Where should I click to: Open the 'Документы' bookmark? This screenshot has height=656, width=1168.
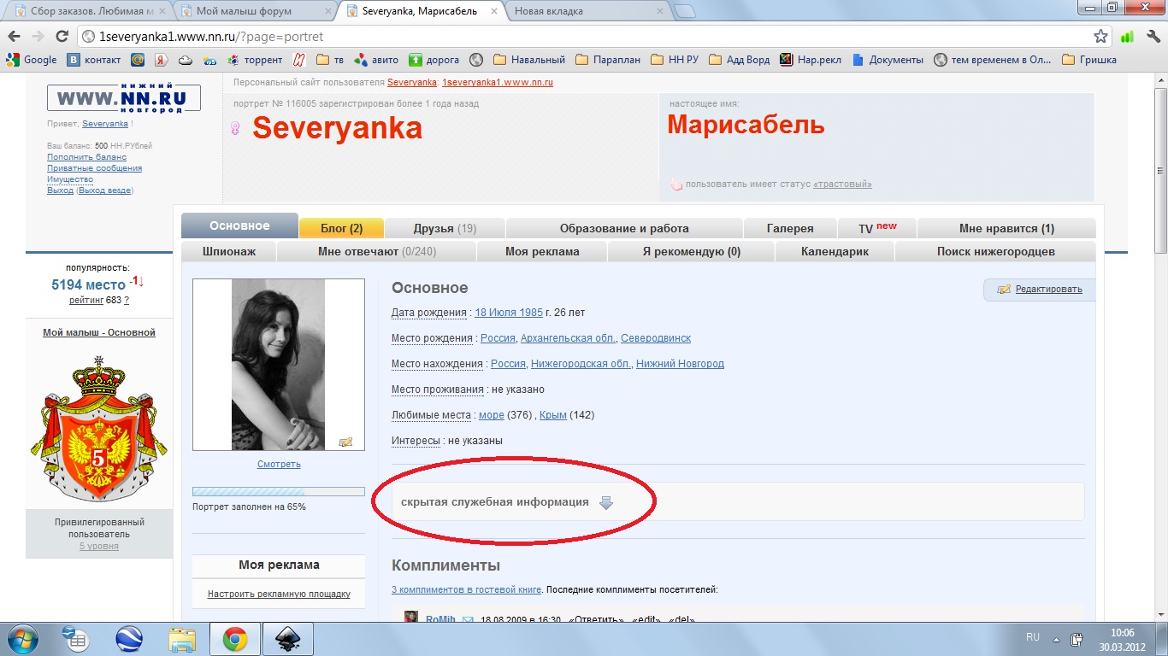click(x=888, y=60)
